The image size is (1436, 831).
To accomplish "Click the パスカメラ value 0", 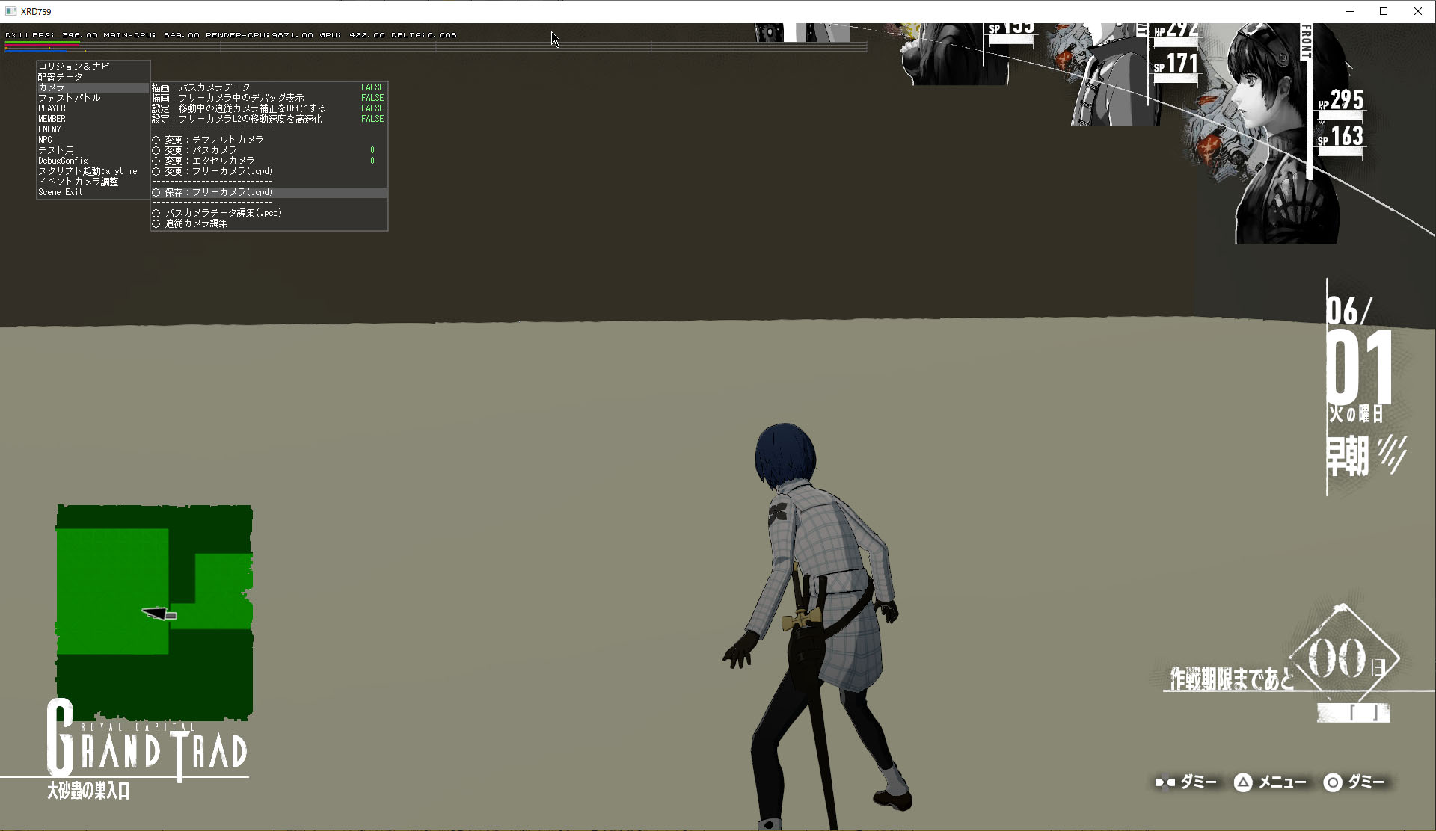I will (x=372, y=150).
